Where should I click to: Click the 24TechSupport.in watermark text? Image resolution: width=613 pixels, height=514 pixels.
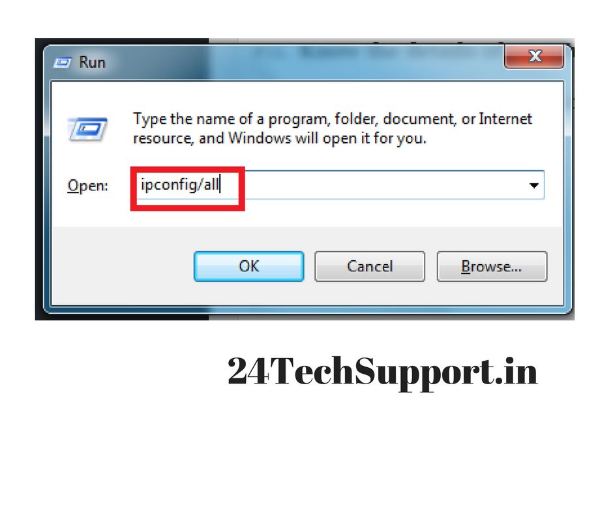pos(382,371)
